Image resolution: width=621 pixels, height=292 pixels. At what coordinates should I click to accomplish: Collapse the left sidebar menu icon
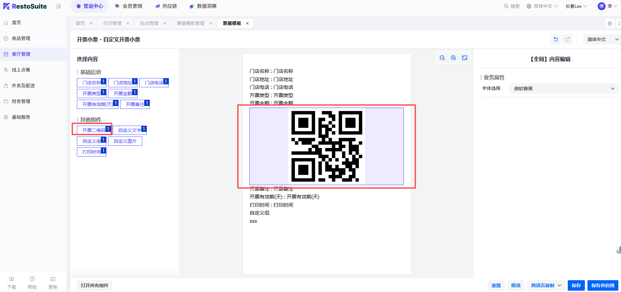[58, 6]
